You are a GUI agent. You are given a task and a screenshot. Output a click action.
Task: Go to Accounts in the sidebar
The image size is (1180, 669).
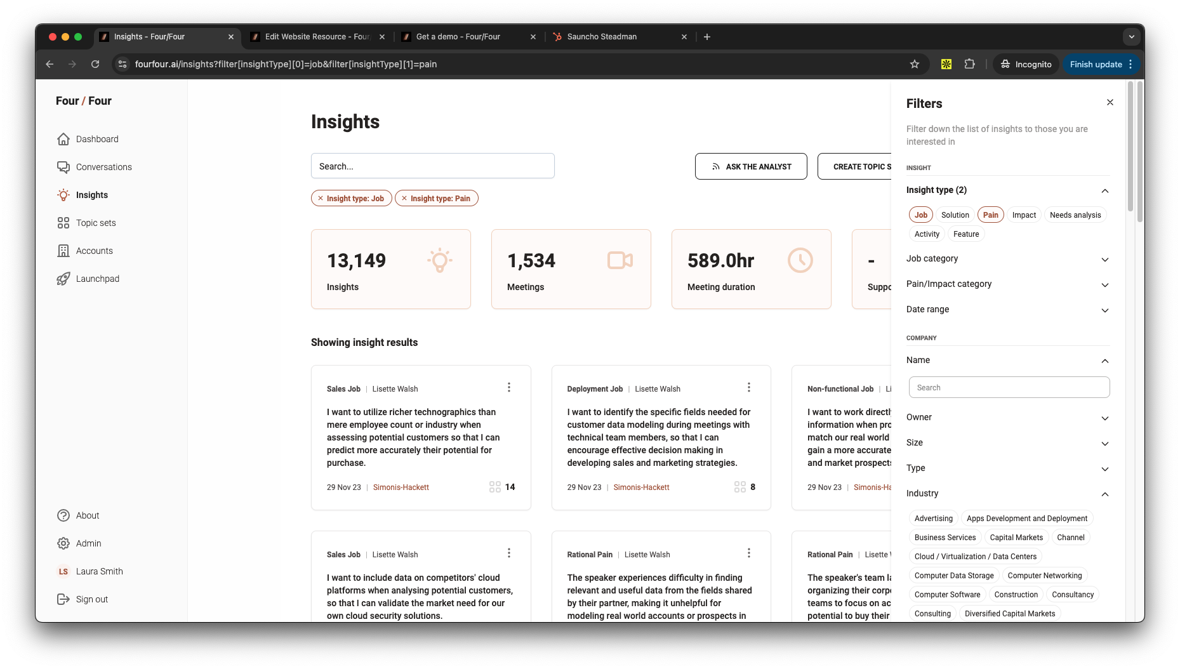click(94, 251)
